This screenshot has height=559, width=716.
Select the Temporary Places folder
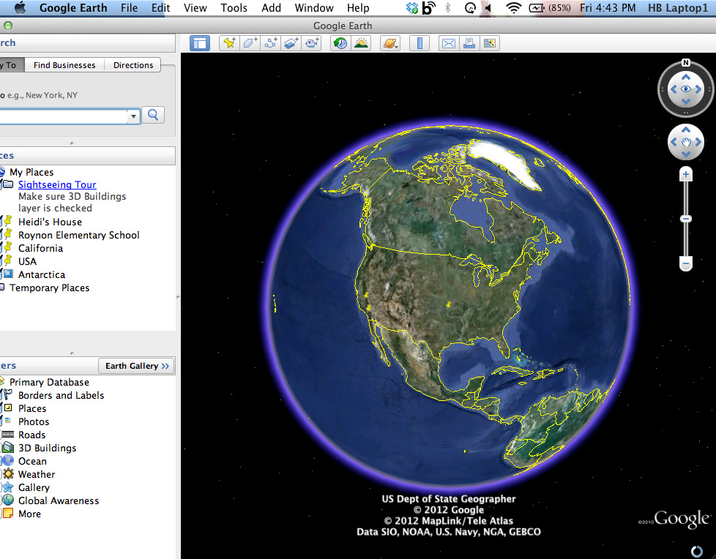click(x=49, y=288)
